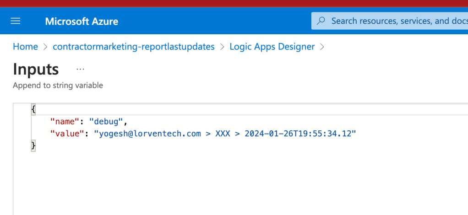Open the Logic Apps Designer breadcrumb
This screenshot has height=215, width=468.
(272, 47)
